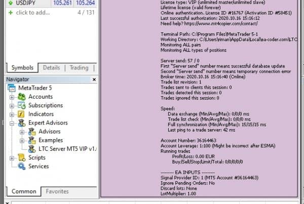Click the 'Account Leverage: 1:100' line

tap(218, 146)
